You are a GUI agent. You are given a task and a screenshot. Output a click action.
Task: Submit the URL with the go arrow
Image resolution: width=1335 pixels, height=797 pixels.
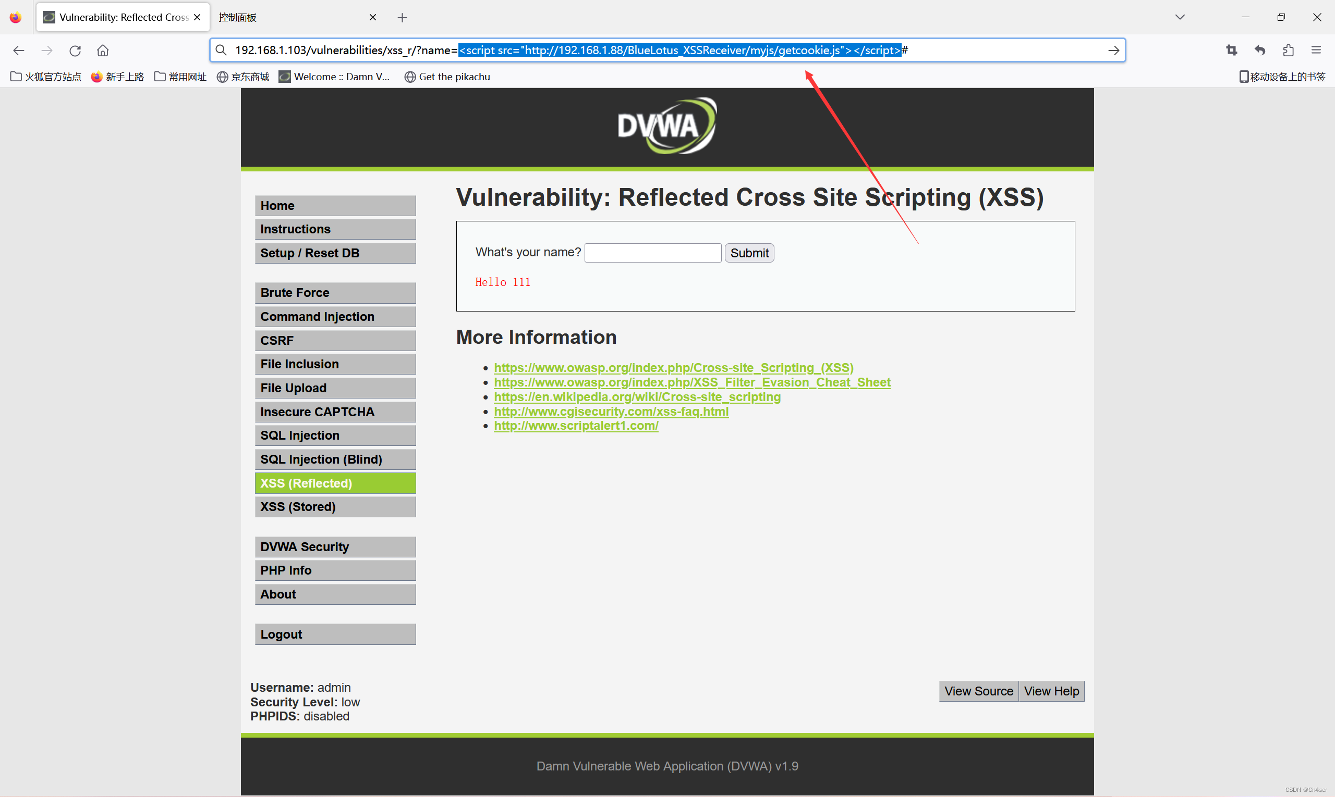coord(1113,50)
